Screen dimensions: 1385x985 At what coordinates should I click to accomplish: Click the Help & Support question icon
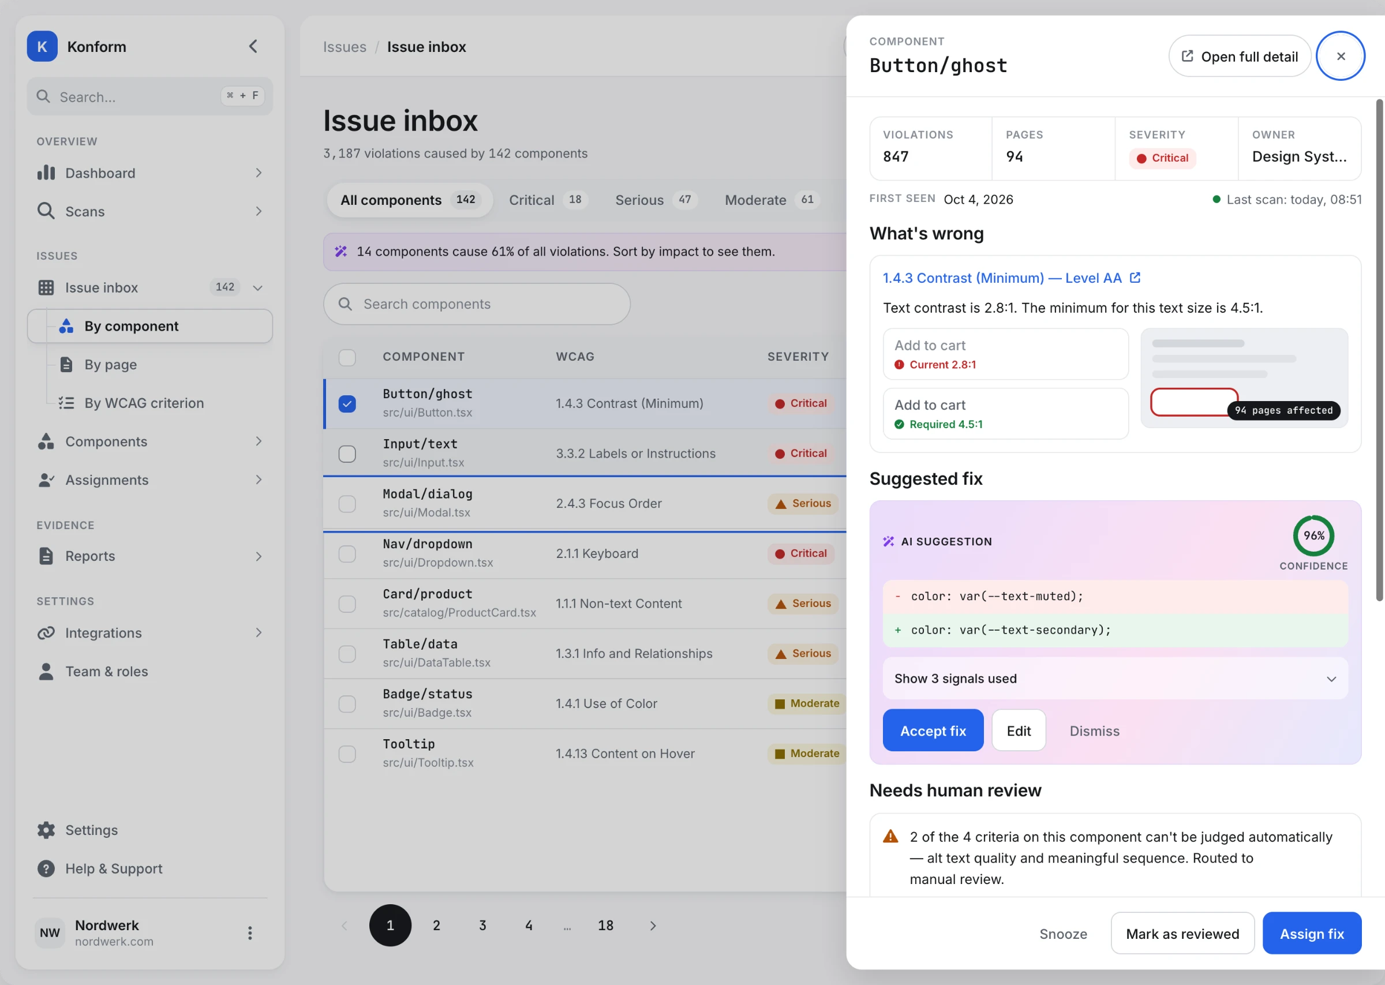coord(46,868)
